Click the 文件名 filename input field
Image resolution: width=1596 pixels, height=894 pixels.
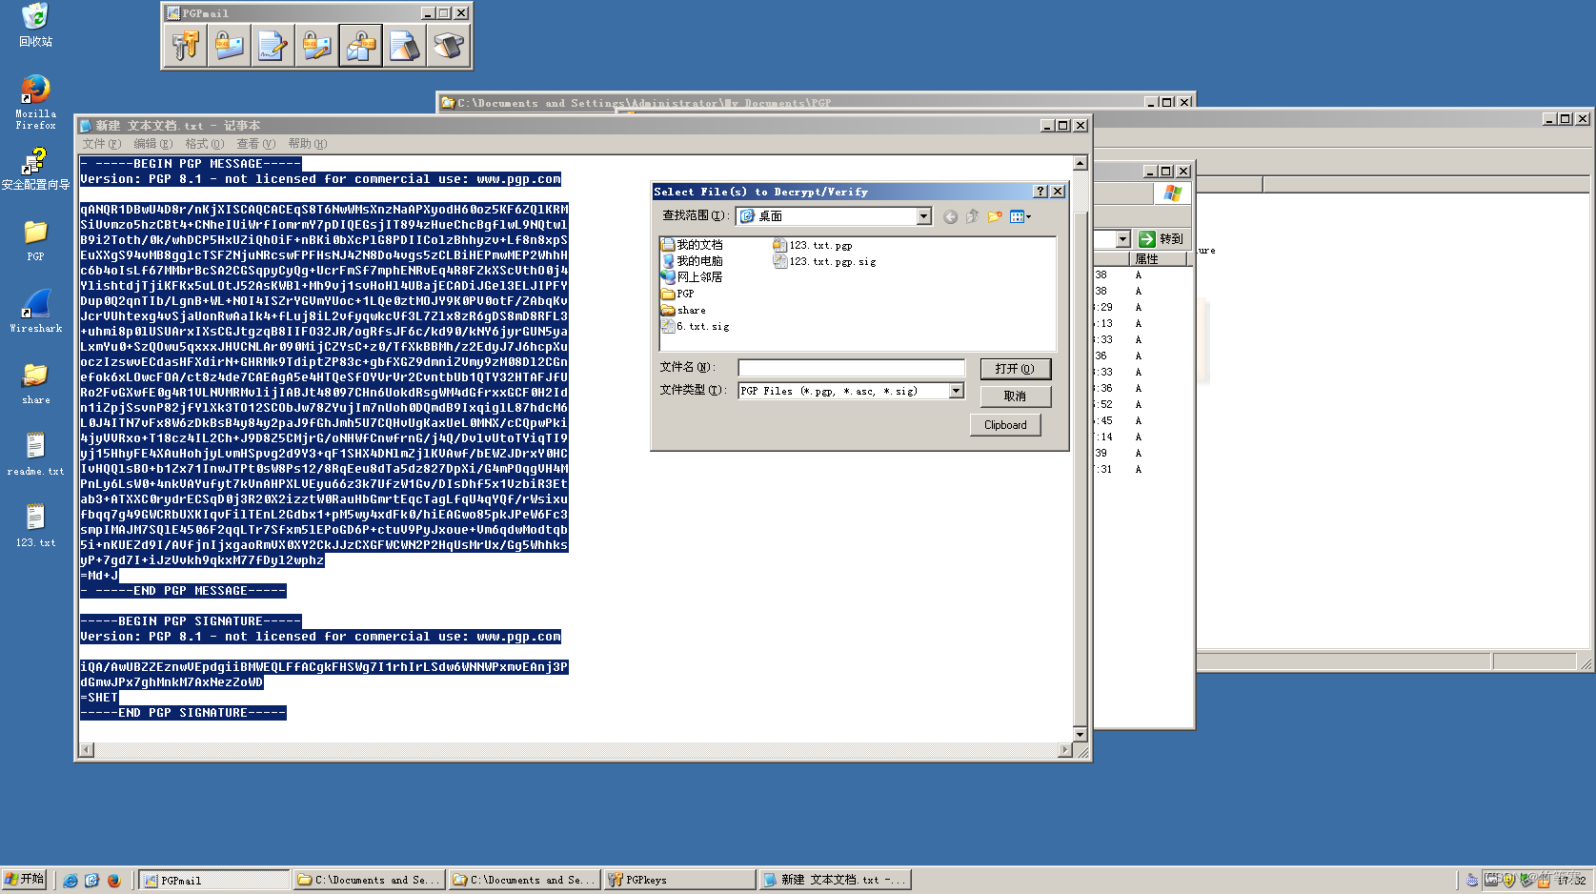852,368
